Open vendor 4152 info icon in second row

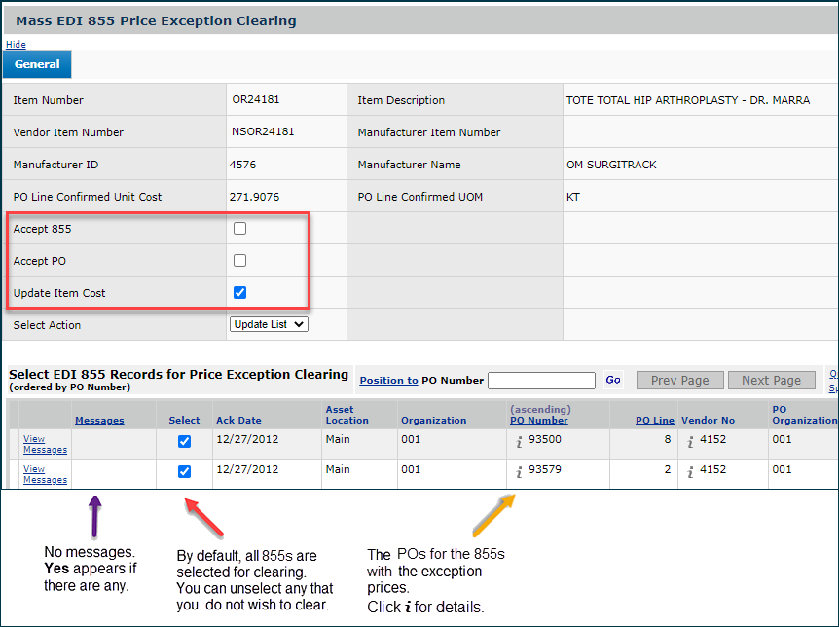(691, 472)
